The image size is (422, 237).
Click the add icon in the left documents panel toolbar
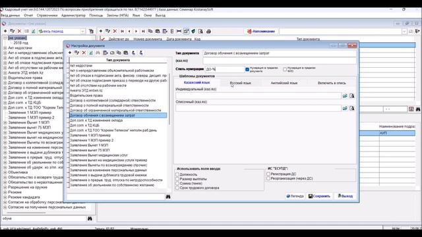[x=5, y=31]
